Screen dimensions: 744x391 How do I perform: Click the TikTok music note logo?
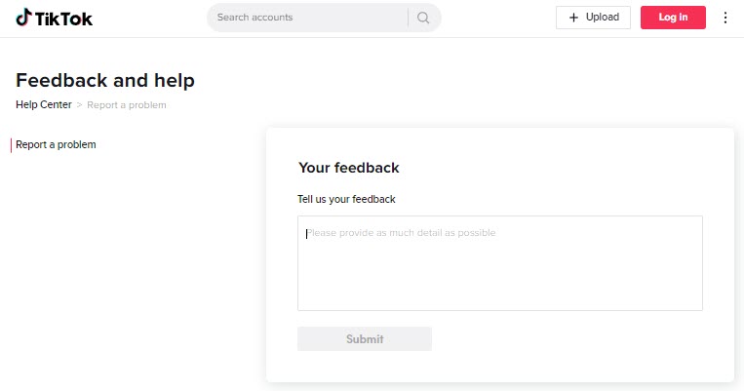[23, 18]
